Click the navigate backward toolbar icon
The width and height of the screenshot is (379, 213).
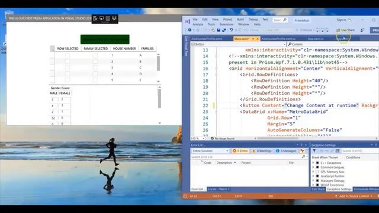pyautogui.click(x=189, y=30)
